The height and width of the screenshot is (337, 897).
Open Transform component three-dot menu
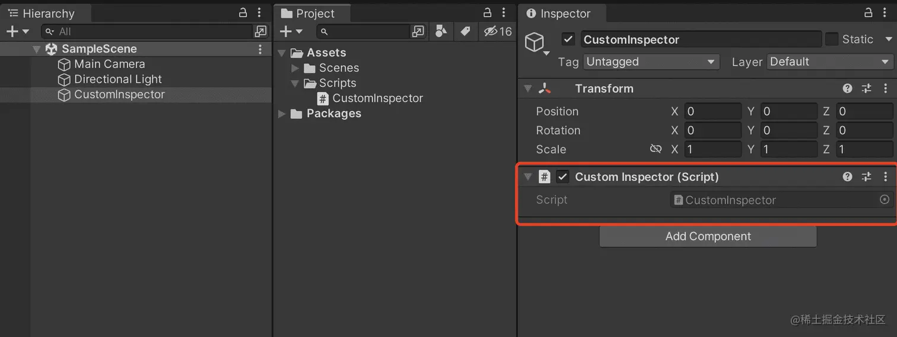[x=885, y=88]
